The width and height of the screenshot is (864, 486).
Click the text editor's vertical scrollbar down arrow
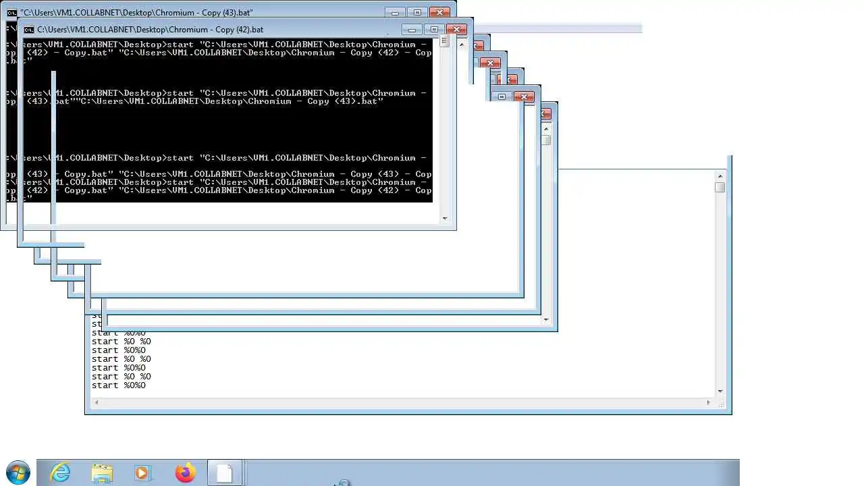(x=720, y=391)
